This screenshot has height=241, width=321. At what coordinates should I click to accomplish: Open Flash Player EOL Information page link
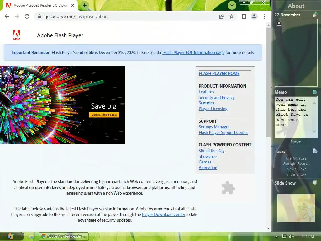tap(194, 52)
